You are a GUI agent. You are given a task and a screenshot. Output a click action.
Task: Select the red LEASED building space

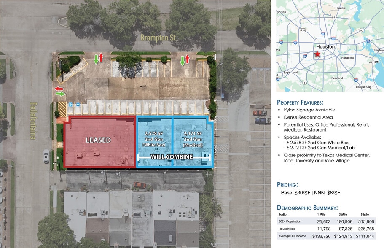99,141
